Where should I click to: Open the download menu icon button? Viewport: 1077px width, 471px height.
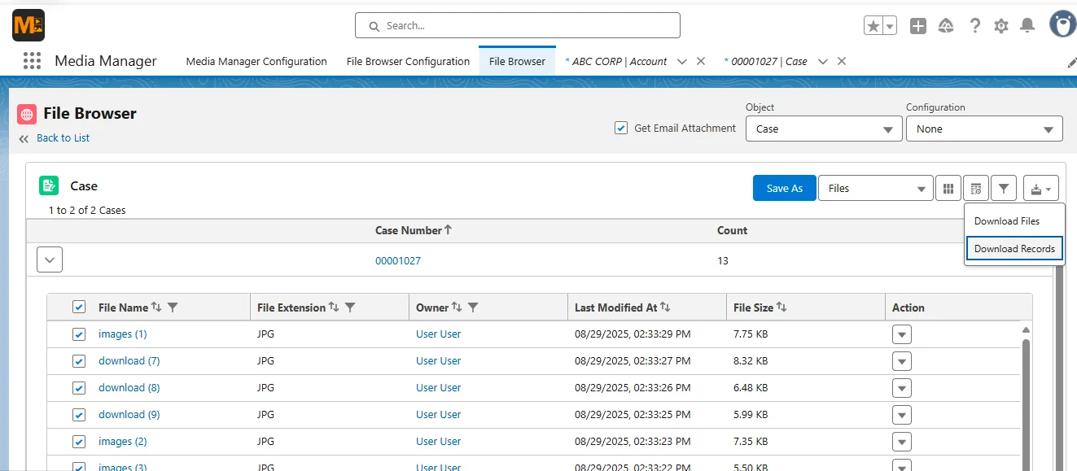(x=1041, y=188)
